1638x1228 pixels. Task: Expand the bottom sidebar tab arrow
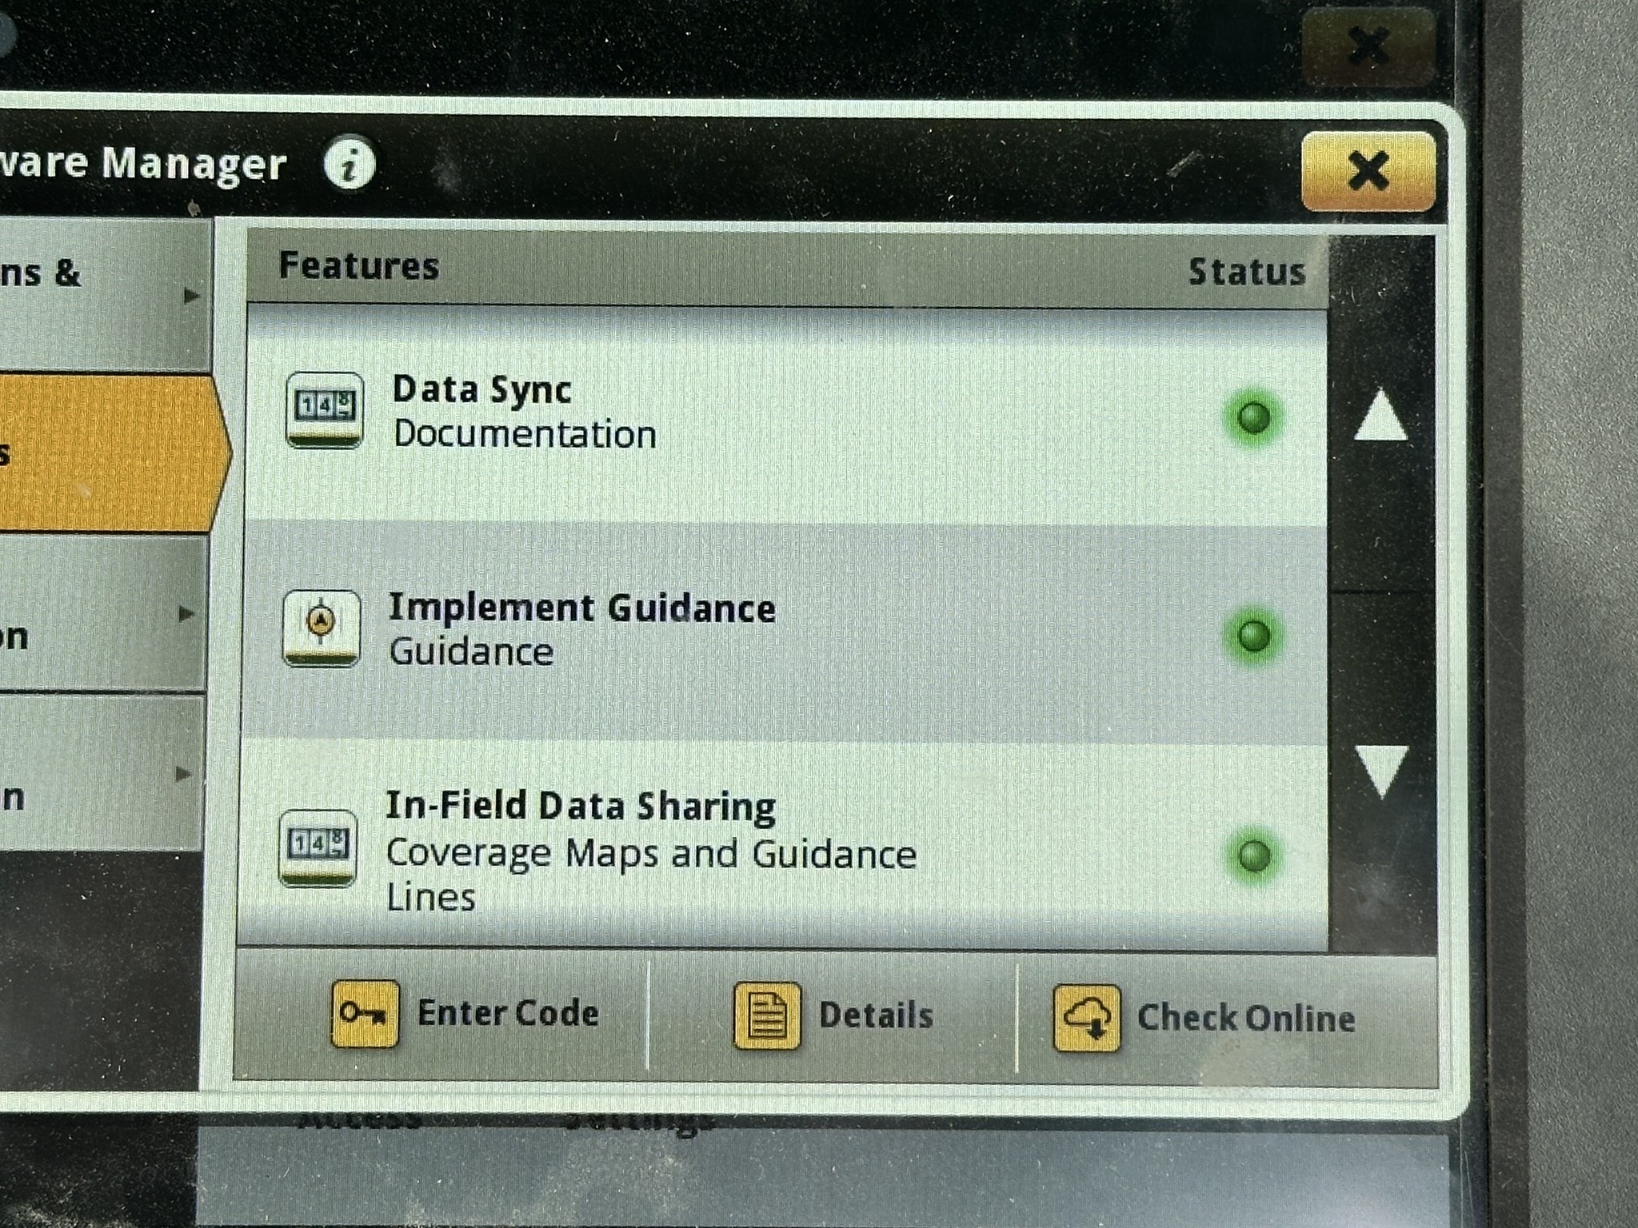182,774
